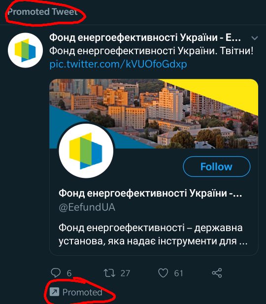
Task: Click the retweet count 27
Action: coord(125,273)
